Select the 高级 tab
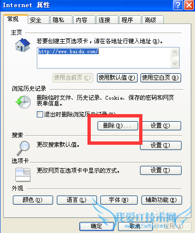The height and width of the screenshot is (233, 195). tap(153, 20)
